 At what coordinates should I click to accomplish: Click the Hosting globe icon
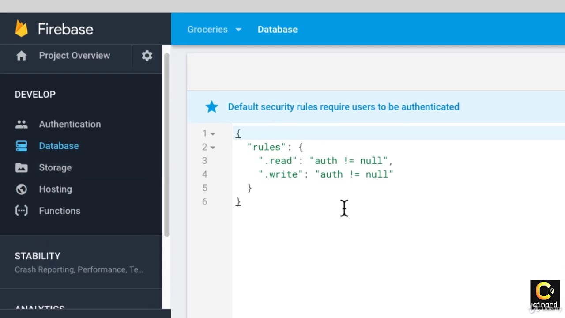tap(21, 189)
